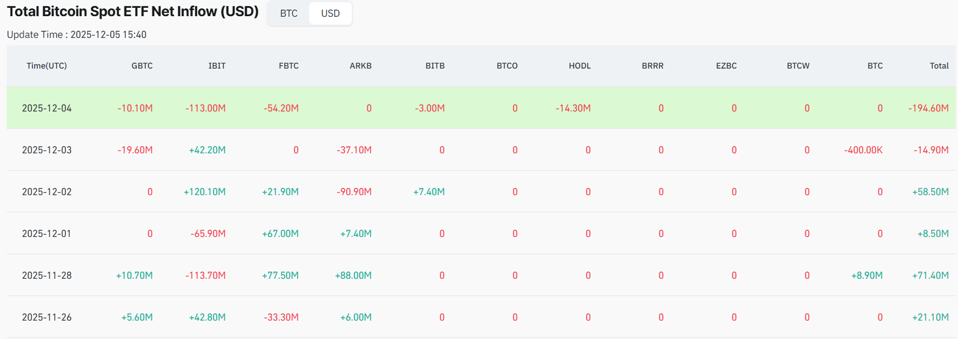Viewport: 958px width, 339px height.
Task: Click the -400.00K BTC value
Action: [863, 149]
